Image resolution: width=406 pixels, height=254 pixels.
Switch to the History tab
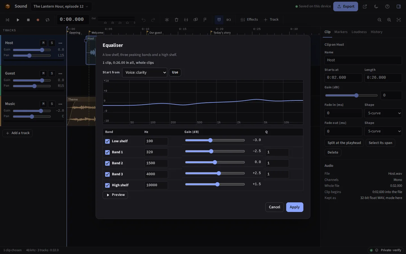point(377,32)
